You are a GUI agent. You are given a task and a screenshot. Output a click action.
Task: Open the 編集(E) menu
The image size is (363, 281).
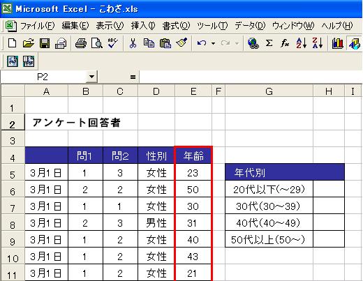[x=75, y=26]
